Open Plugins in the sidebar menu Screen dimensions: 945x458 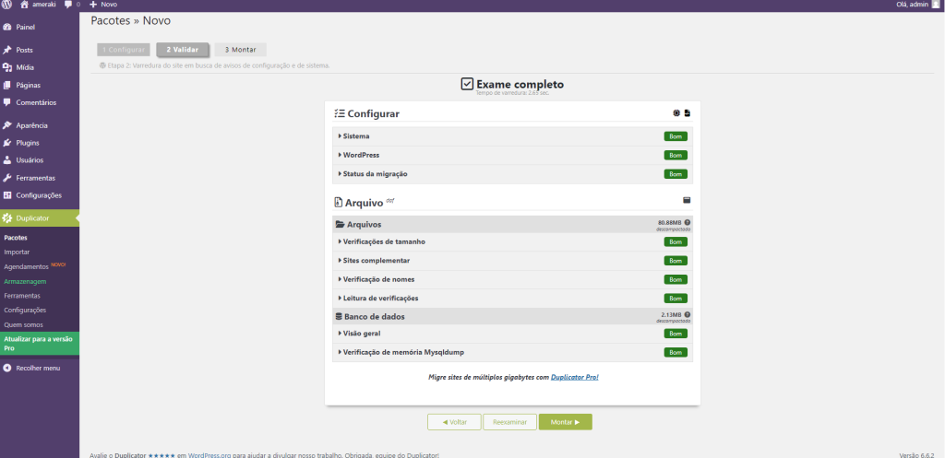tap(28, 143)
